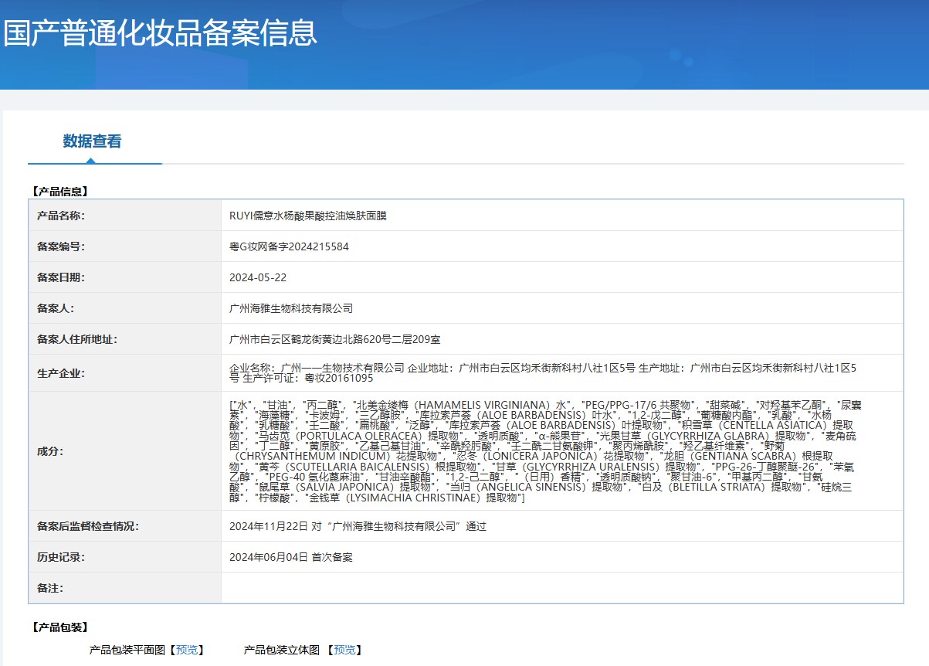The height and width of the screenshot is (666, 929).
Task: Click the address 广州市白云区鹤龙街黄边北路620号二层209室
Action: pyautogui.click(x=335, y=339)
